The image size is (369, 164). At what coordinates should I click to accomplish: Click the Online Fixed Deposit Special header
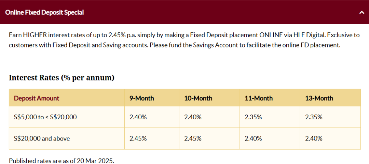point(184,12)
